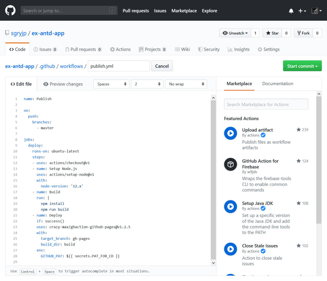Click GitHub Action for Firebase cube icon
The width and height of the screenshot is (327, 281).
(231, 164)
